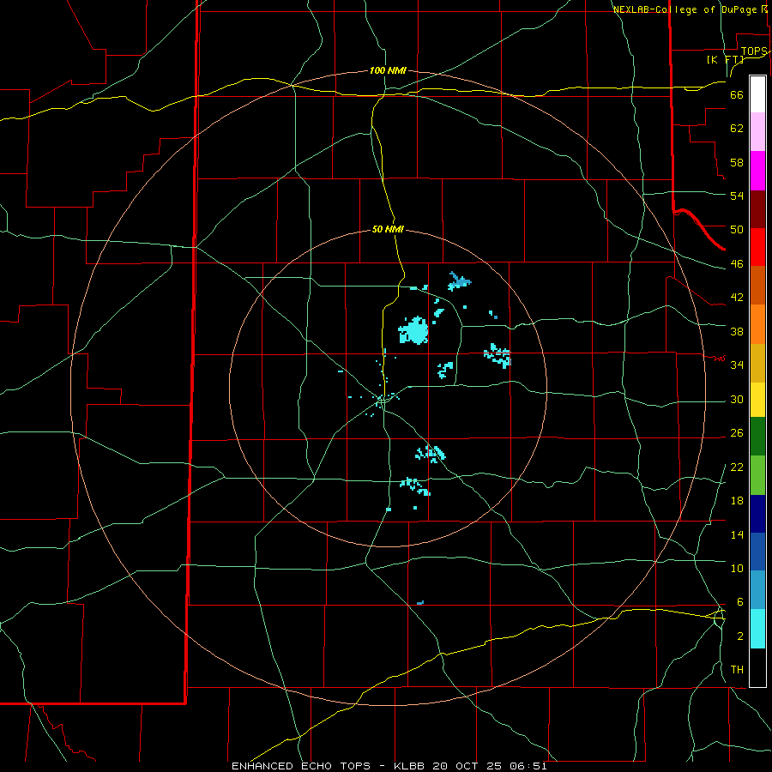The width and height of the screenshot is (772, 772).
Task: Pick the navy blue legend swatch
Action: [757, 514]
